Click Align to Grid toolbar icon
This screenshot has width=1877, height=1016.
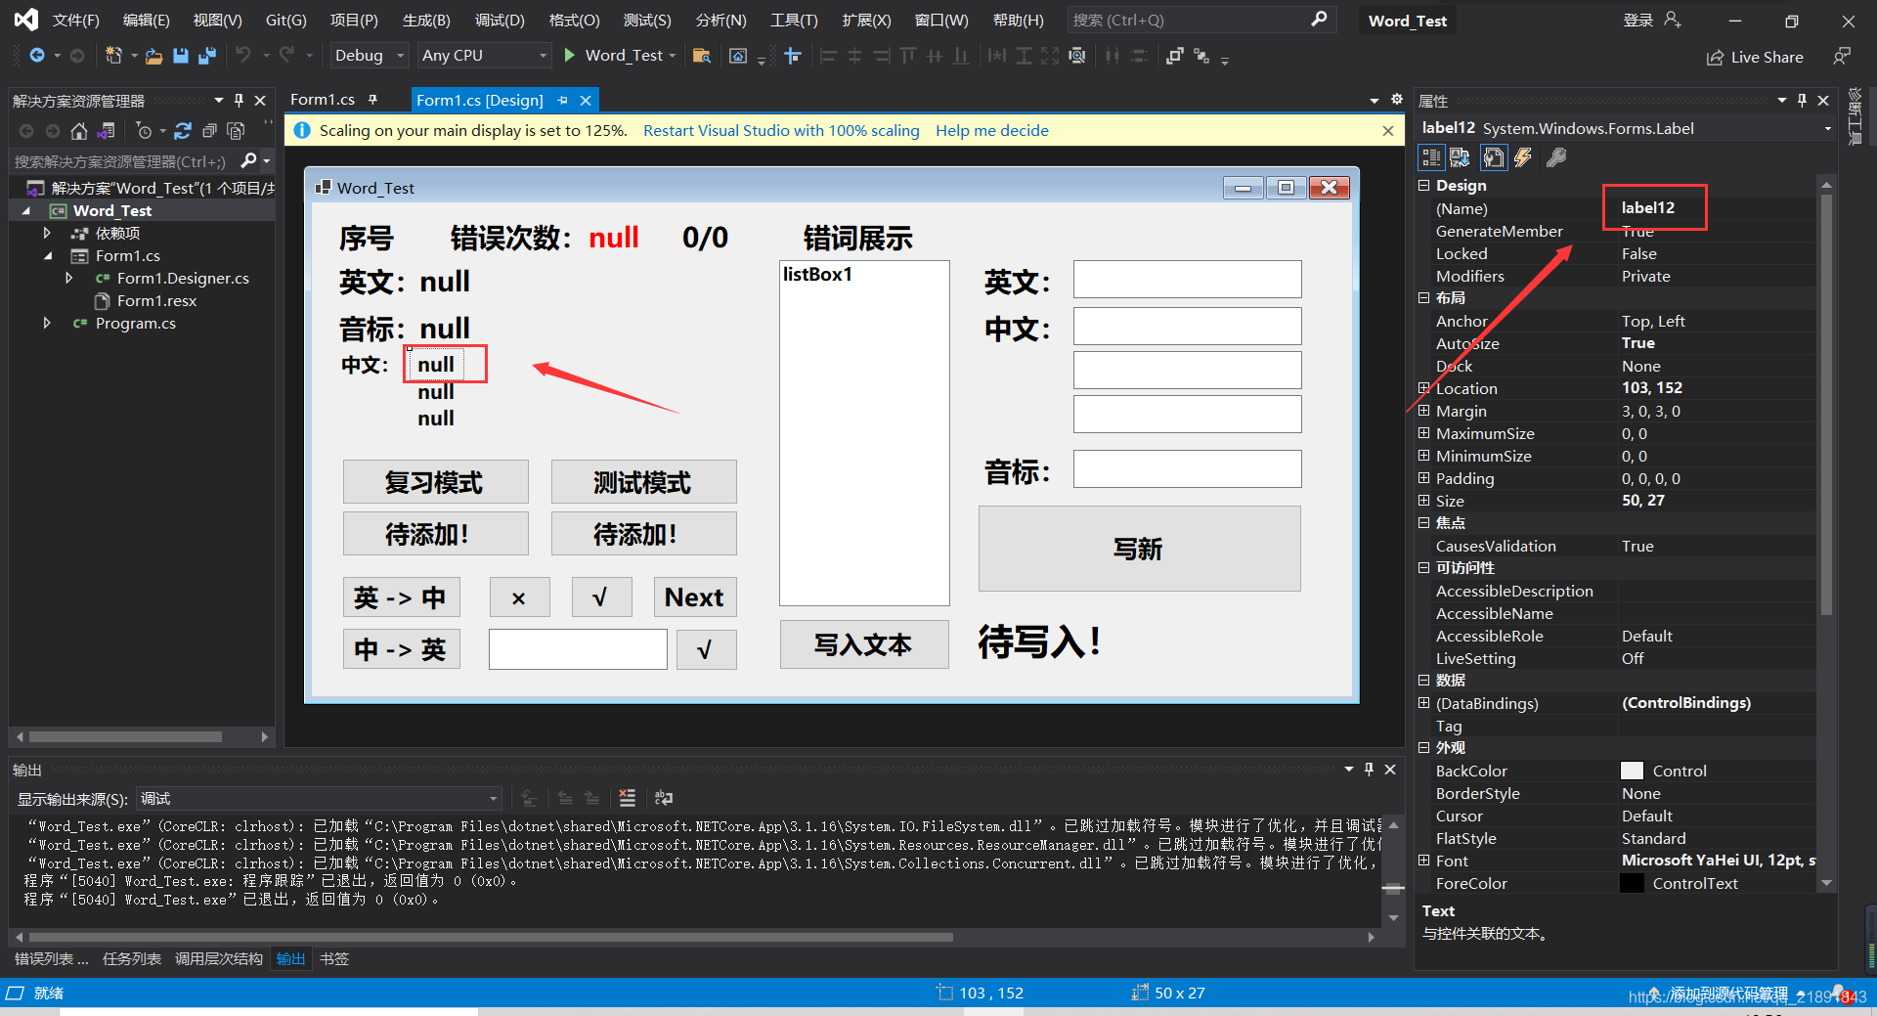793,56
